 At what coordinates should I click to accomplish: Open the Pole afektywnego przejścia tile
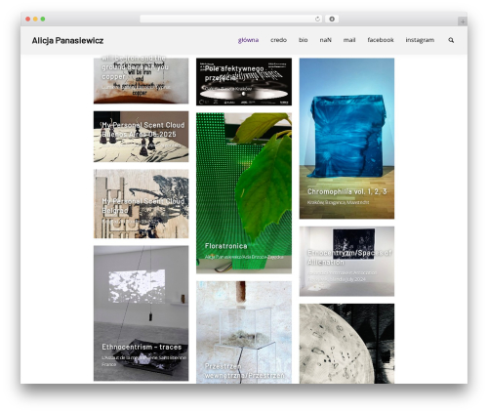244,82
